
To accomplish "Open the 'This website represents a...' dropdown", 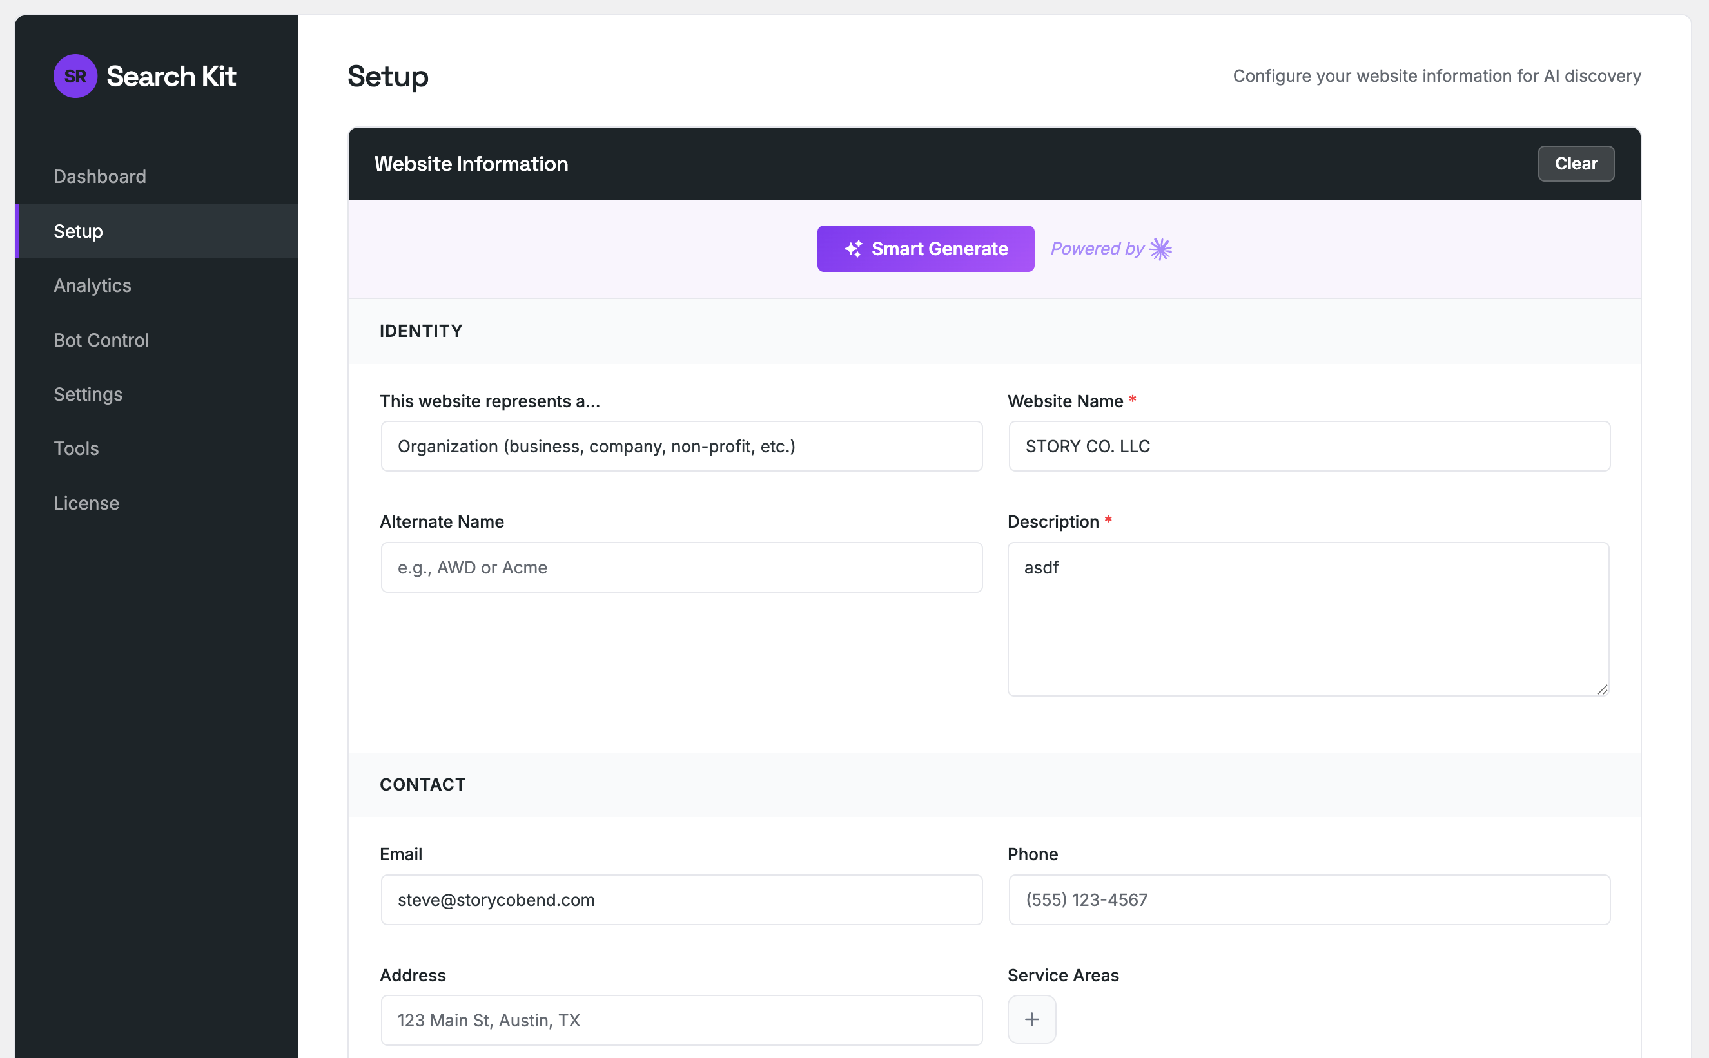I will [681, 446].
